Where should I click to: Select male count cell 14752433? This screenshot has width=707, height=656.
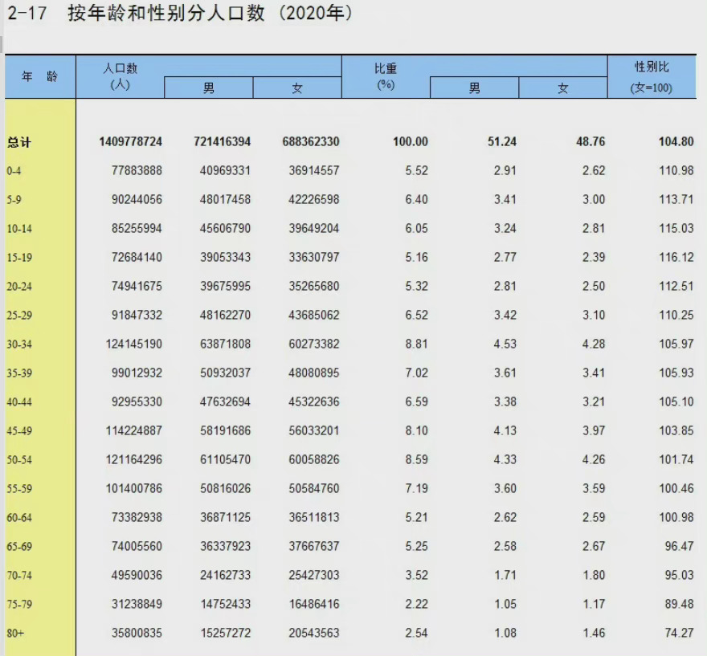coord(225,604)
